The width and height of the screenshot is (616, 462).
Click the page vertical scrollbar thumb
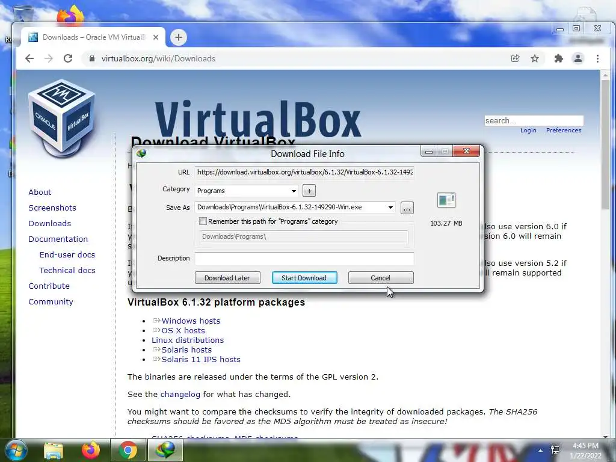[x=605, y=144]
